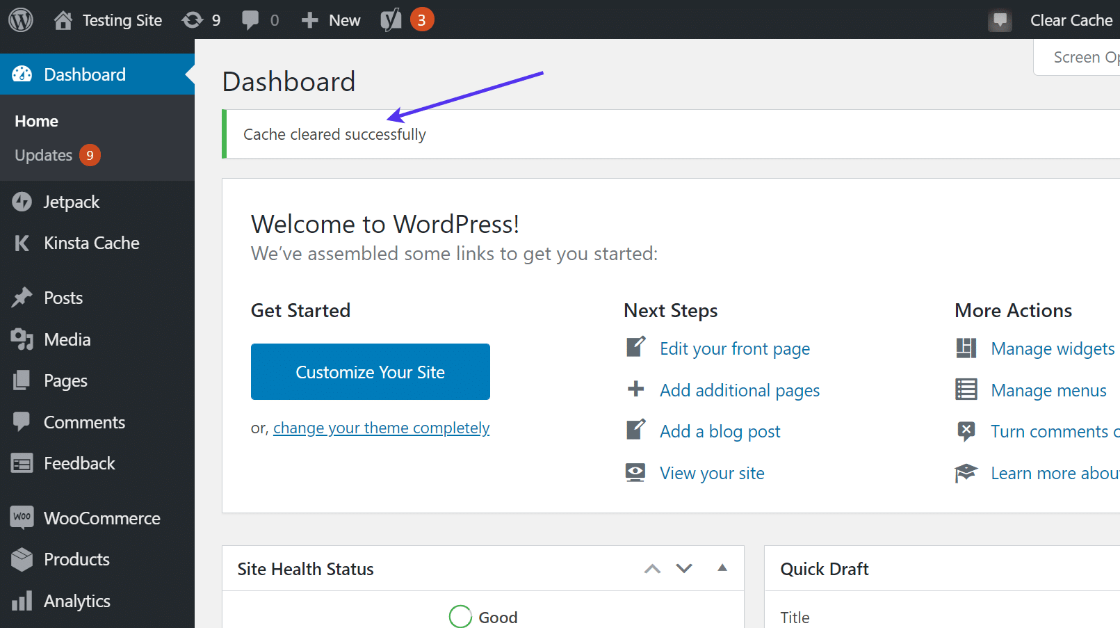Click the up arrow on Site Health Status
This screenshot has height=628, width=1120.
(x=652, y=568)
